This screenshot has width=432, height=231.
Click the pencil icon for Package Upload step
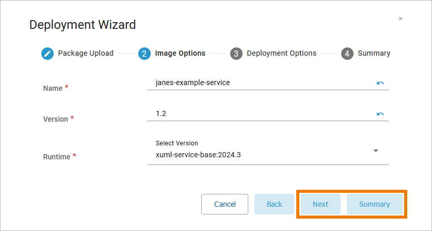(47, 54)
